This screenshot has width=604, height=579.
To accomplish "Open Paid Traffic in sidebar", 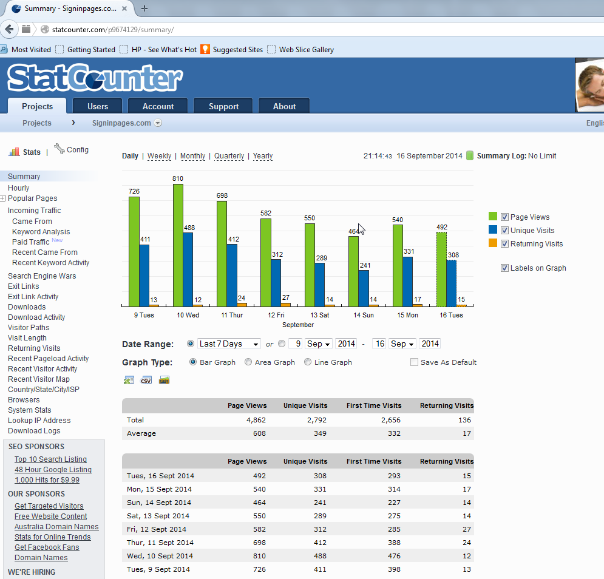I will 30,242.
